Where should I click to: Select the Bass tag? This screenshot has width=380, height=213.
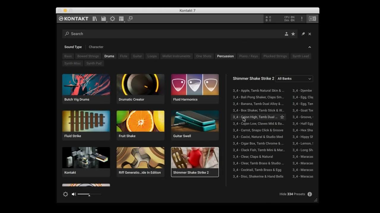(x=68, y=56)
